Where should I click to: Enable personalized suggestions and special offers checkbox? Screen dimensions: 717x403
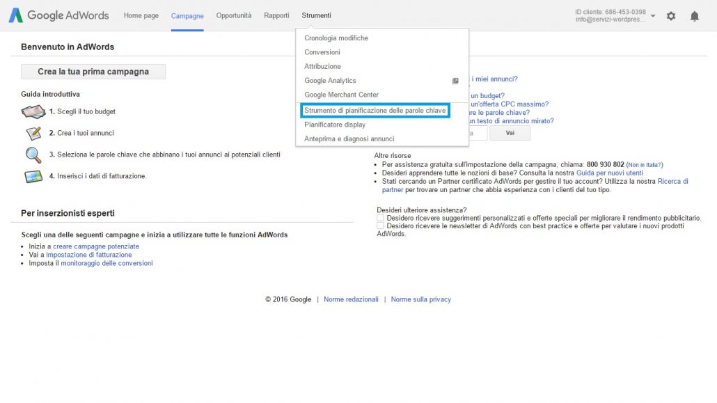[380, 218]
